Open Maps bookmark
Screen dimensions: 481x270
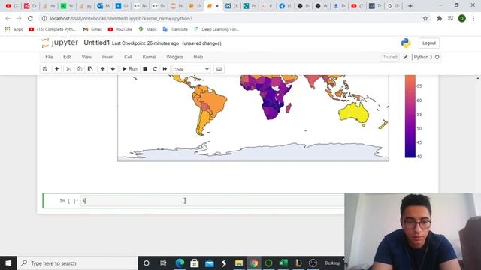pos(147,29)
